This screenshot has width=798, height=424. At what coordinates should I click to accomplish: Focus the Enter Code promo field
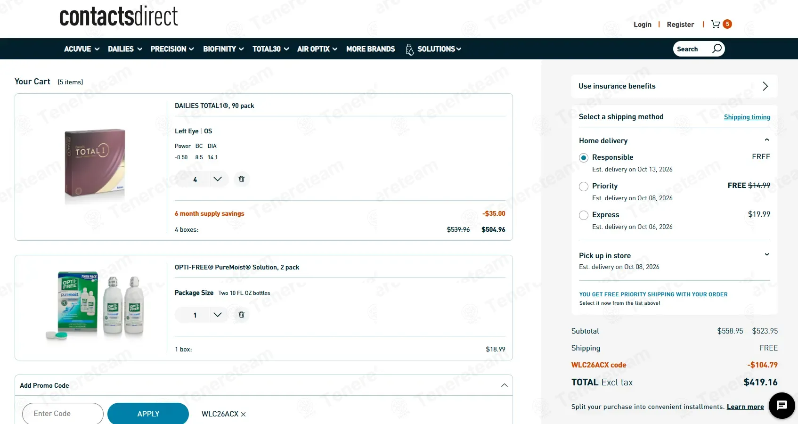pyautogui.click(x=63, y=414)
